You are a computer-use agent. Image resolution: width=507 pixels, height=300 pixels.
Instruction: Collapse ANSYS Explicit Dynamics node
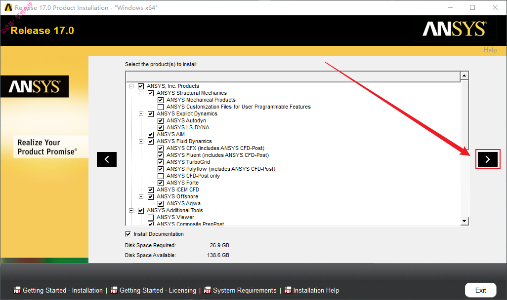pos(141,113)
